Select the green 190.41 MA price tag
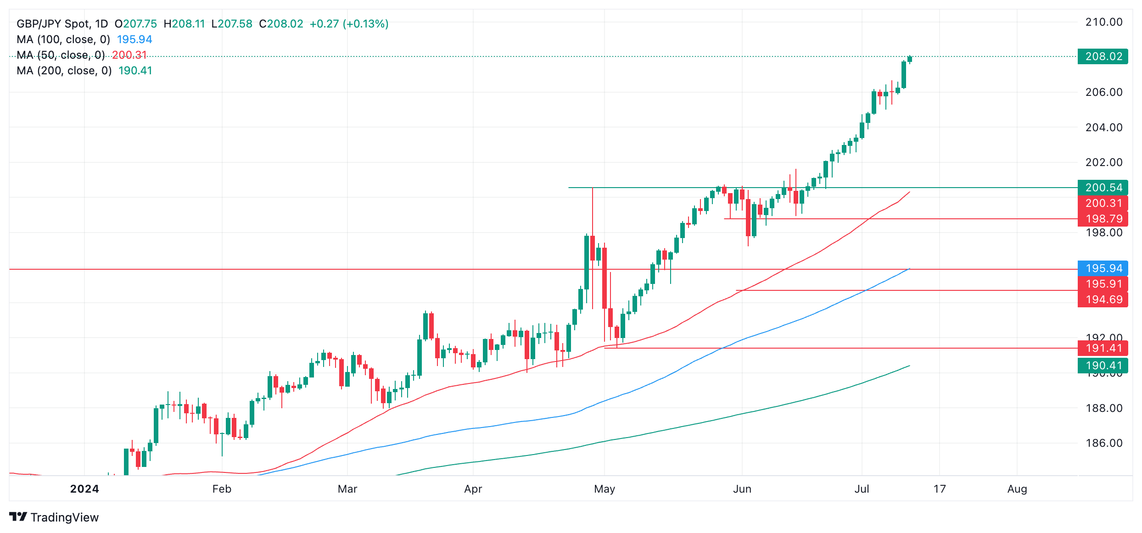The height and width of the screenshot is (533, 1142). (x=1103, y=366)
